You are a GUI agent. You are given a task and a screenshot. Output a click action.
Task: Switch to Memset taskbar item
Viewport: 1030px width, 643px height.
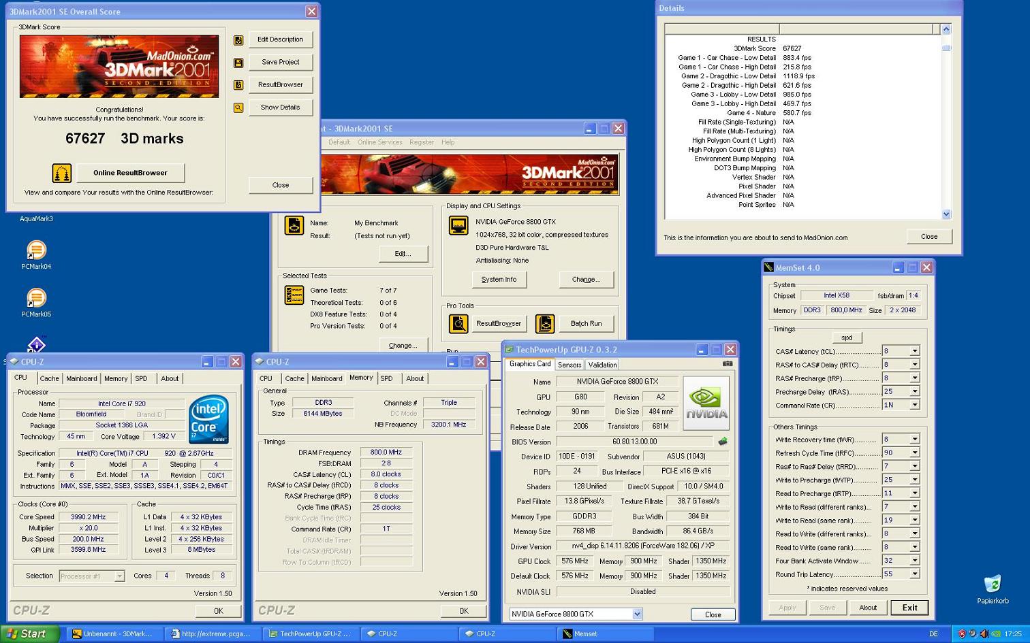604,633
